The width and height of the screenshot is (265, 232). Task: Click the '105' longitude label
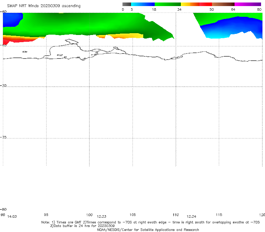click(132, 215)
